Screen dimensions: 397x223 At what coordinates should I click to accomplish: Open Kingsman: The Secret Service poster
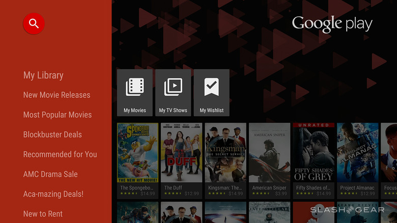(225, 153)
